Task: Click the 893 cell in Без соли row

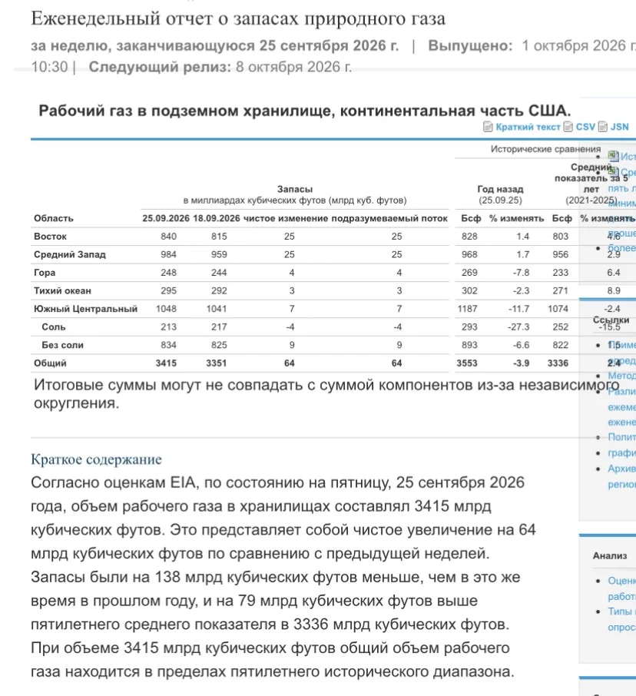Action: (469, 345)
